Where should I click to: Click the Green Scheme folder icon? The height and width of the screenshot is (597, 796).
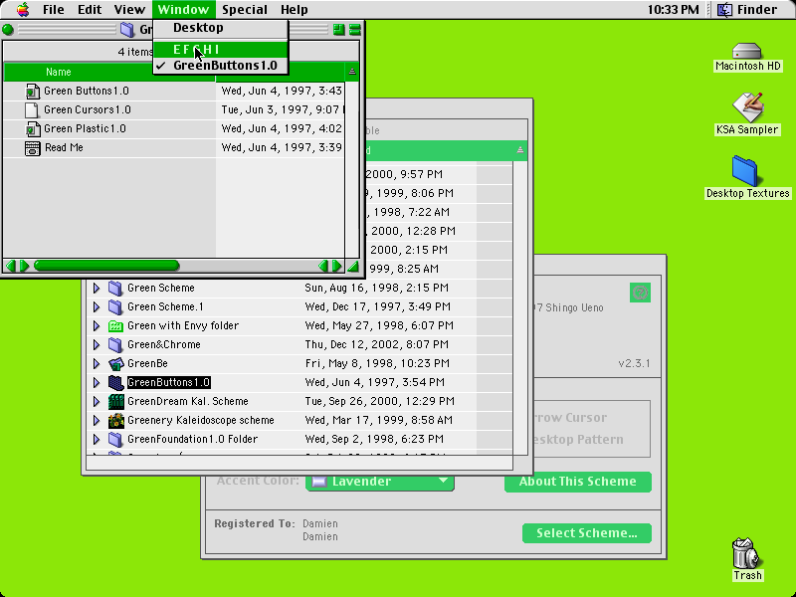click(x=115, y=288)
